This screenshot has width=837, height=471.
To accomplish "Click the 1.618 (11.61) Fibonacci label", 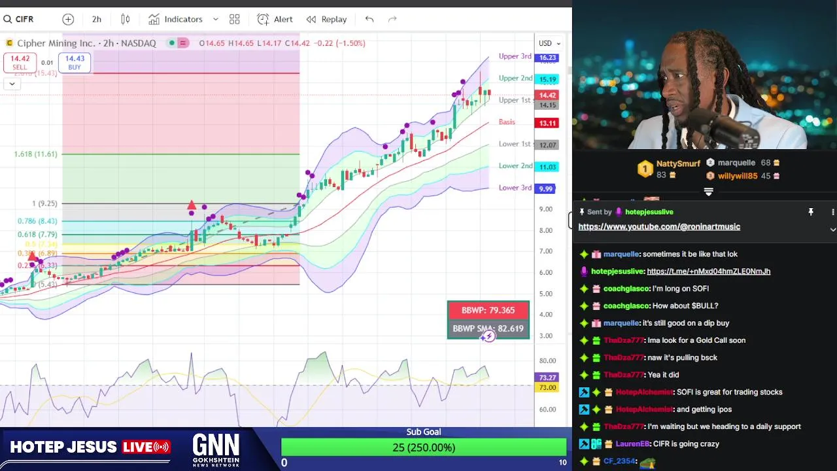I will coord(35,154).
